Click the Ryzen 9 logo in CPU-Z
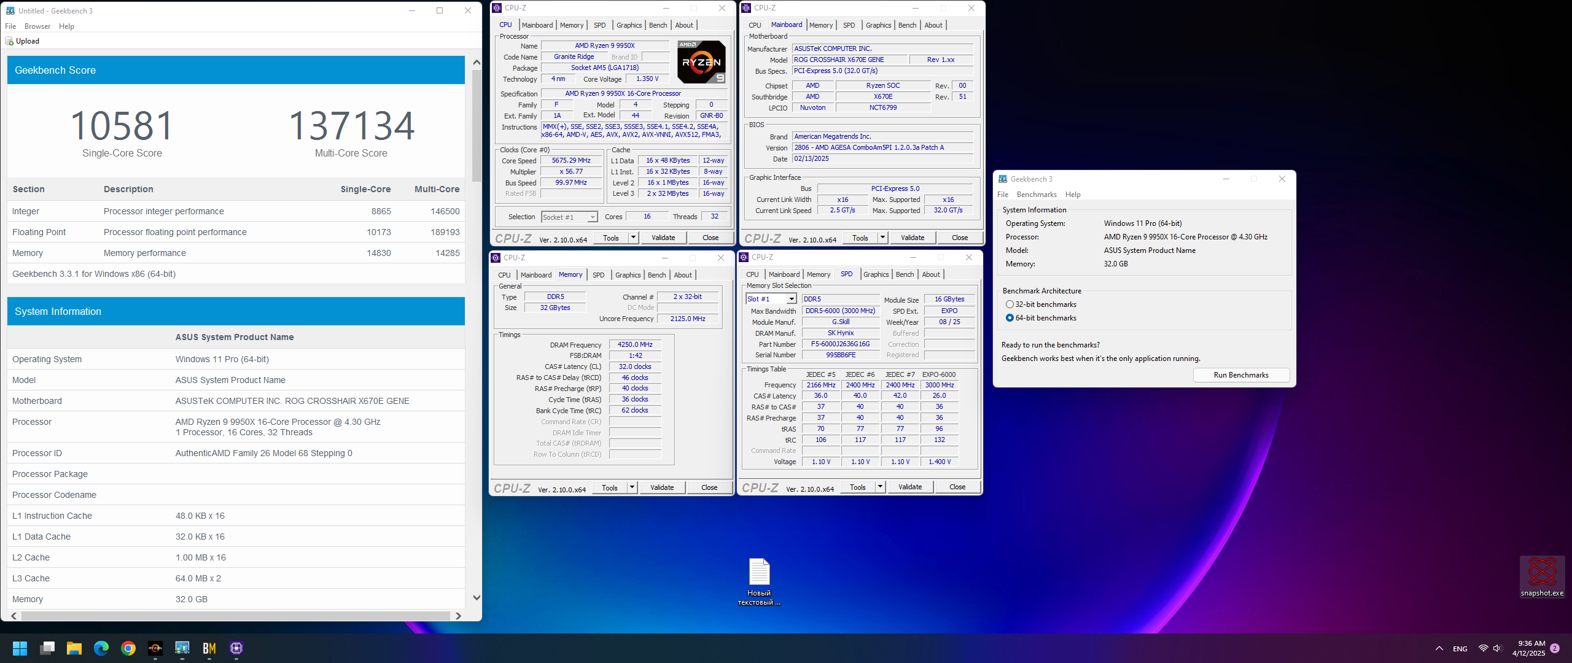This screenshot has width=1572, height=663. tap(701, 62)
